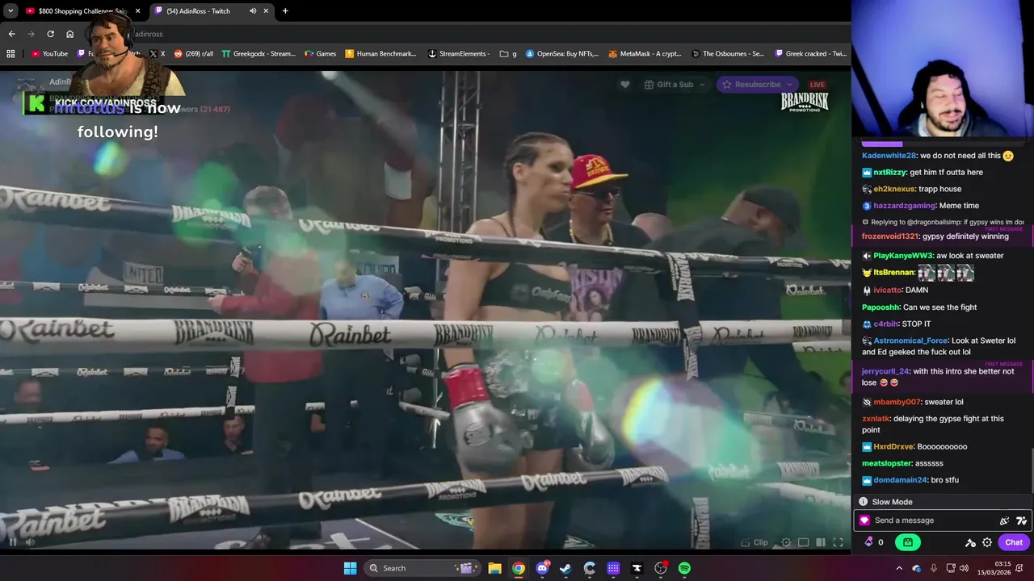
Task: Open the YouTube bookmark
Action: click(x=50, y=53)
